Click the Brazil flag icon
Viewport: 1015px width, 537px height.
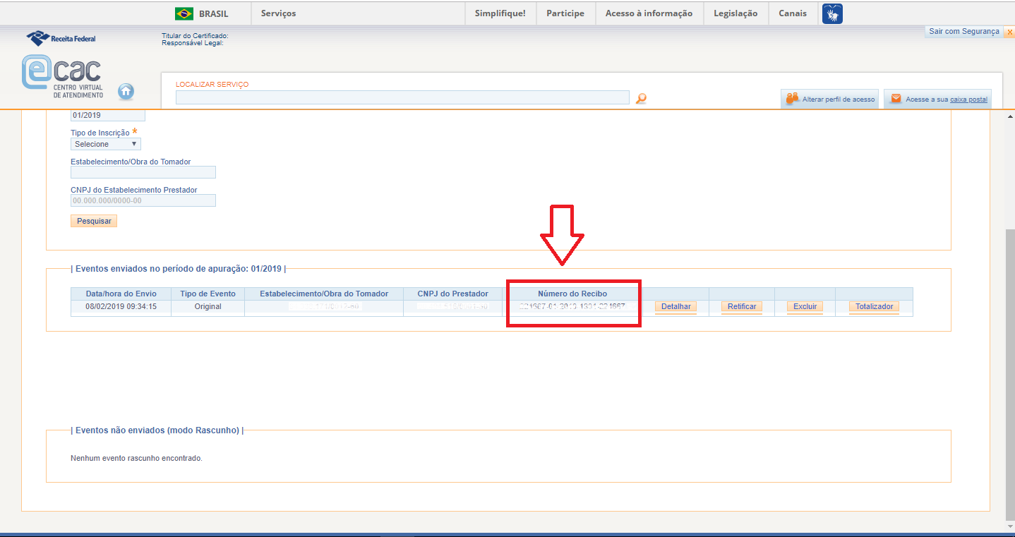[184, 13]
